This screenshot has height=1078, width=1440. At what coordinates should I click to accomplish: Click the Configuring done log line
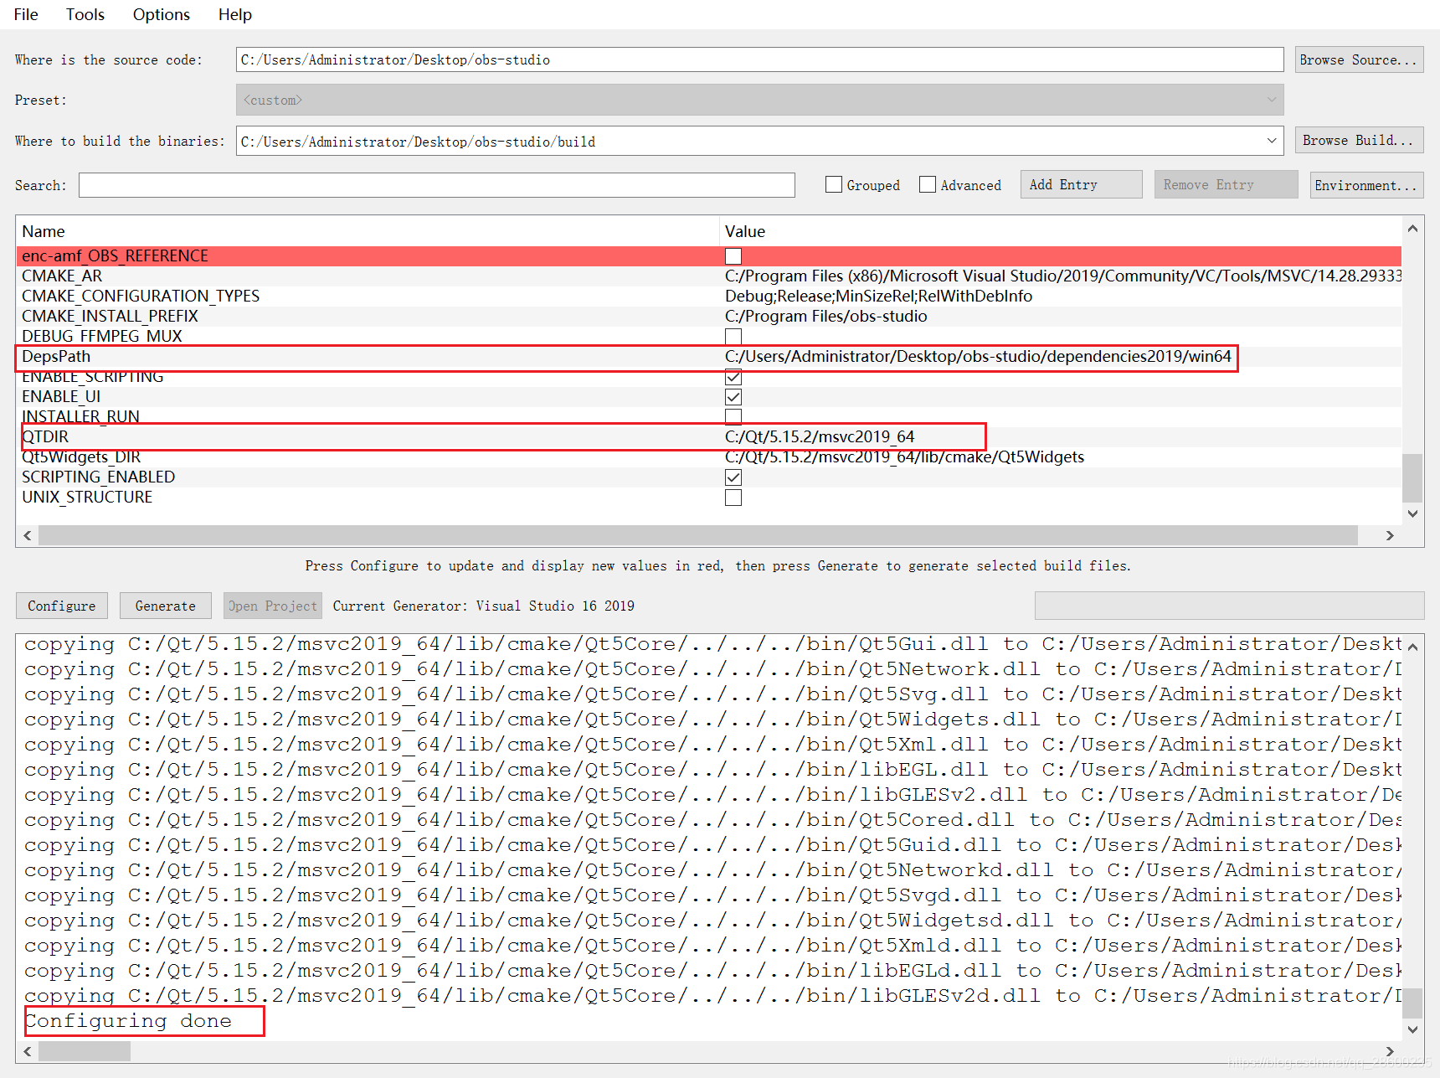[127, 1021]
